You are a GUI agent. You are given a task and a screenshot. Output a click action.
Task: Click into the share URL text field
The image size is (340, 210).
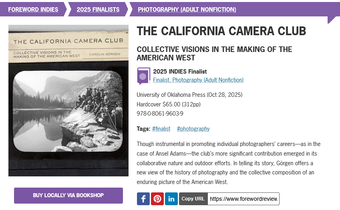243,199
